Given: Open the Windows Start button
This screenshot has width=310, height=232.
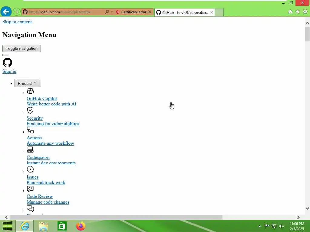Looking at the screenshot, I should tap(7, 226).
